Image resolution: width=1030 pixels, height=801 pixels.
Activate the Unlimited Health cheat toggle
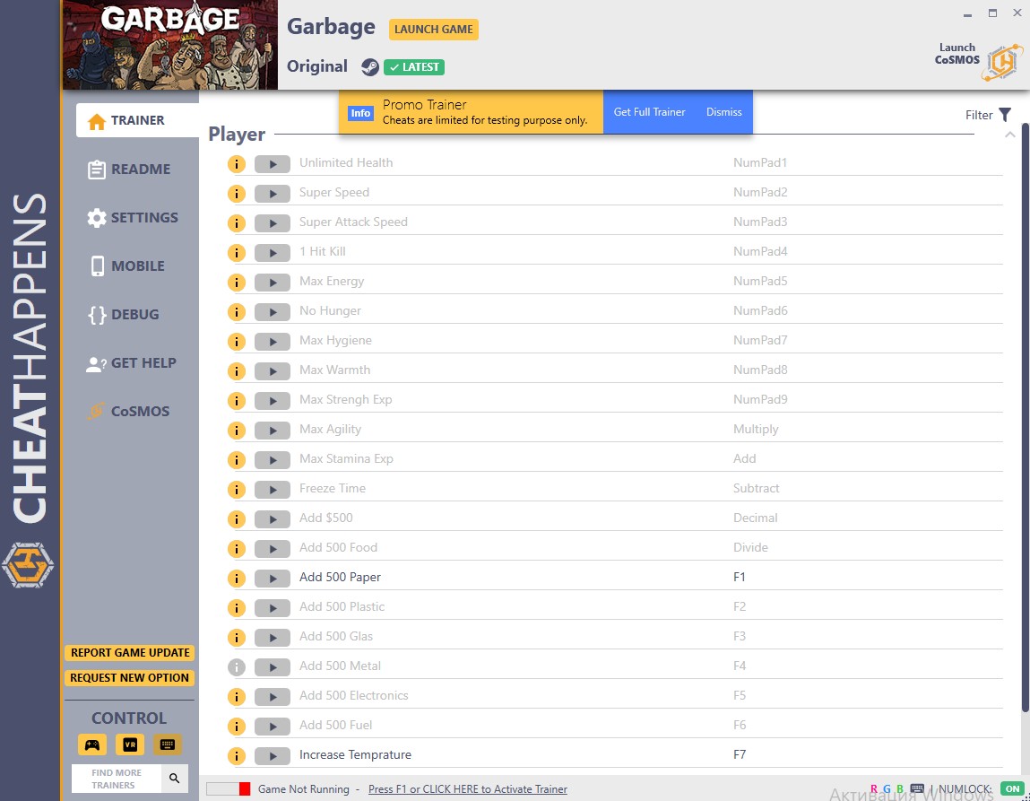273,164
